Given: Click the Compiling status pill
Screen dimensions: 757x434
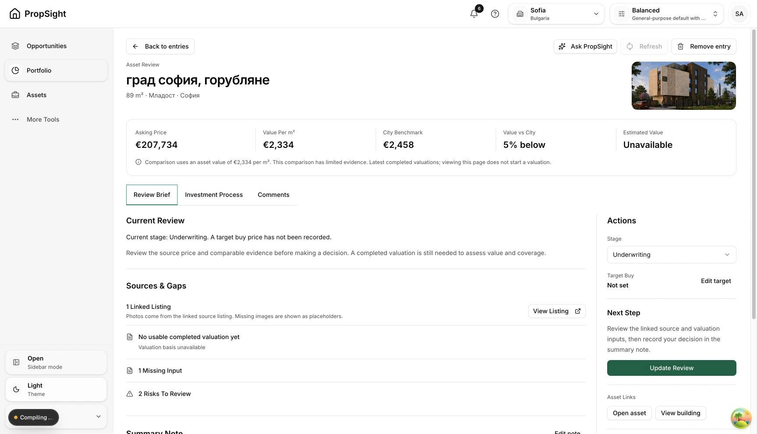Looking at the screenshot, I should tap(33, 417).
